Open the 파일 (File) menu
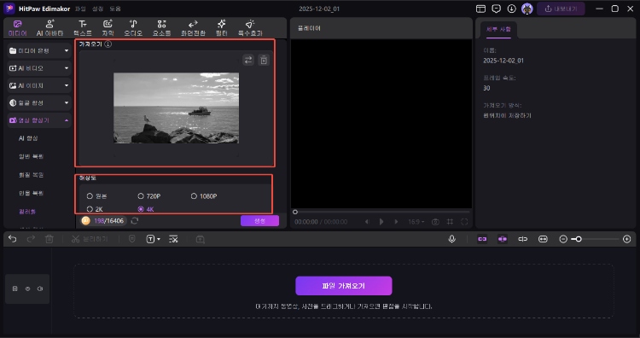This screenshot has width=640, height=338. click(81, 9)
